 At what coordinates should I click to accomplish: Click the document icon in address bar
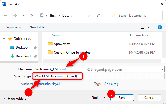point(42,16)
